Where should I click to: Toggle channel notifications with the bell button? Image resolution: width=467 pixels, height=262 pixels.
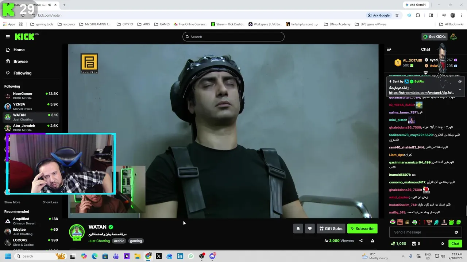(298, 229)
